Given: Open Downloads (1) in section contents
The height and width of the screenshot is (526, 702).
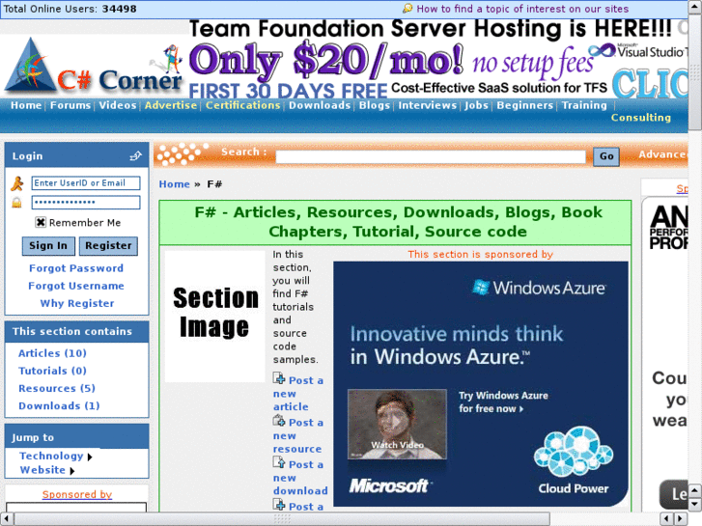Looking at the screenshot, I should (59, 405).
